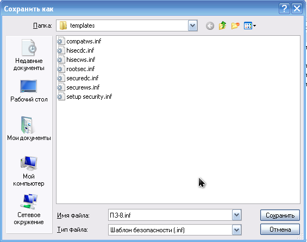This screenshot has height=242, width=307.
Task: Select the securedc.inf file icon
Action: click(x=61, y=78)
